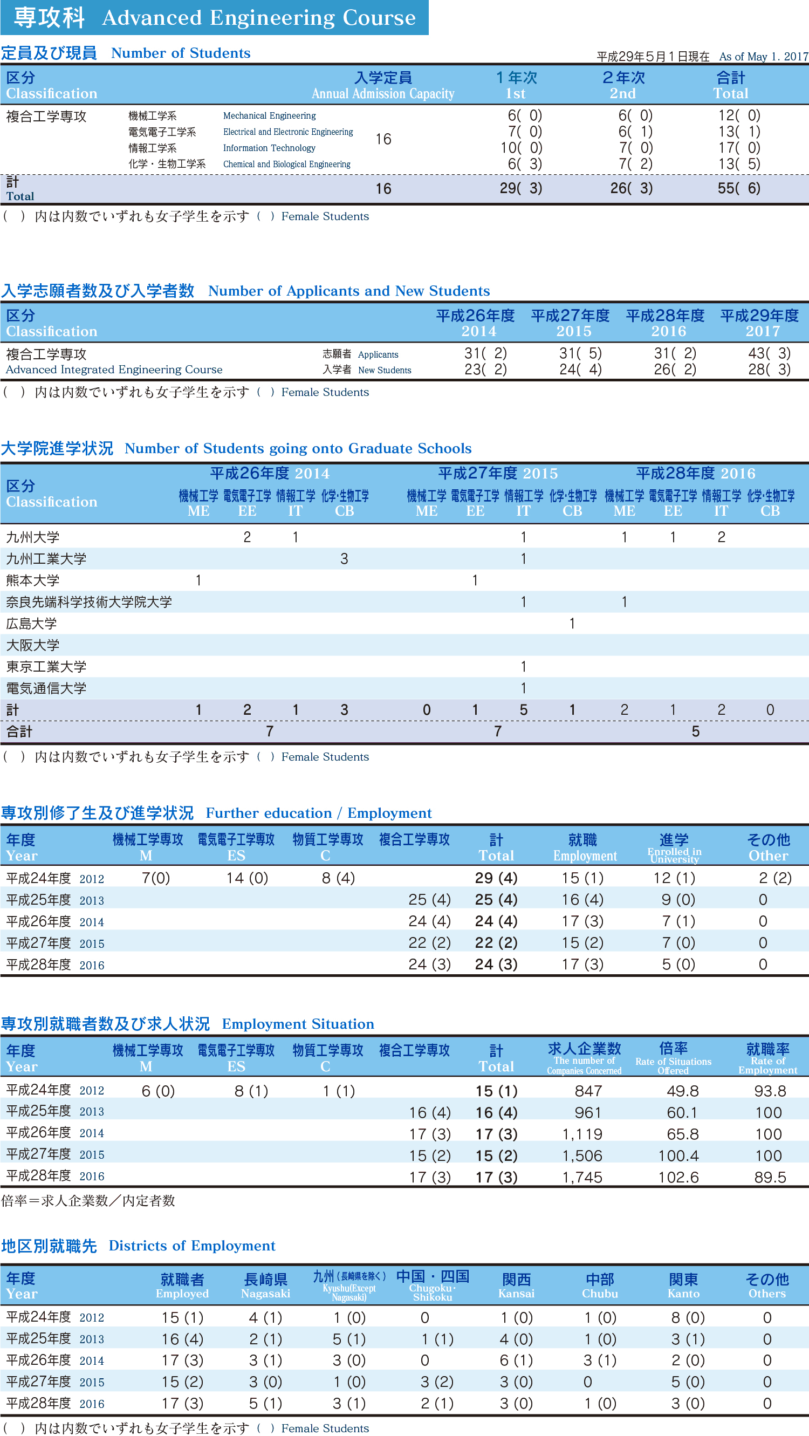Click the "8 (0)" Kanto value for 2012
The image size is (809, 1436).
tap(688, 1318)
